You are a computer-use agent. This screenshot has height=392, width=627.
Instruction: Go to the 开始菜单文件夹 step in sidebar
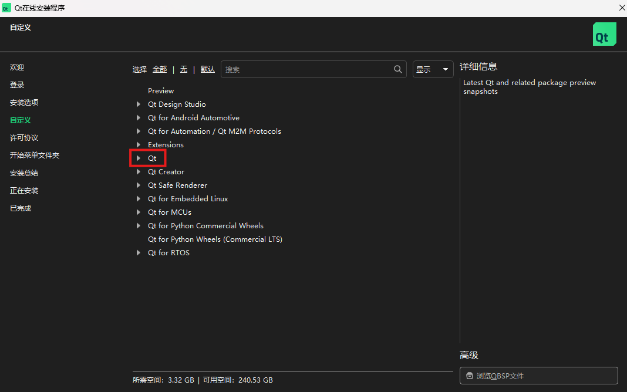pyautogui.click(x=35, y=155)
